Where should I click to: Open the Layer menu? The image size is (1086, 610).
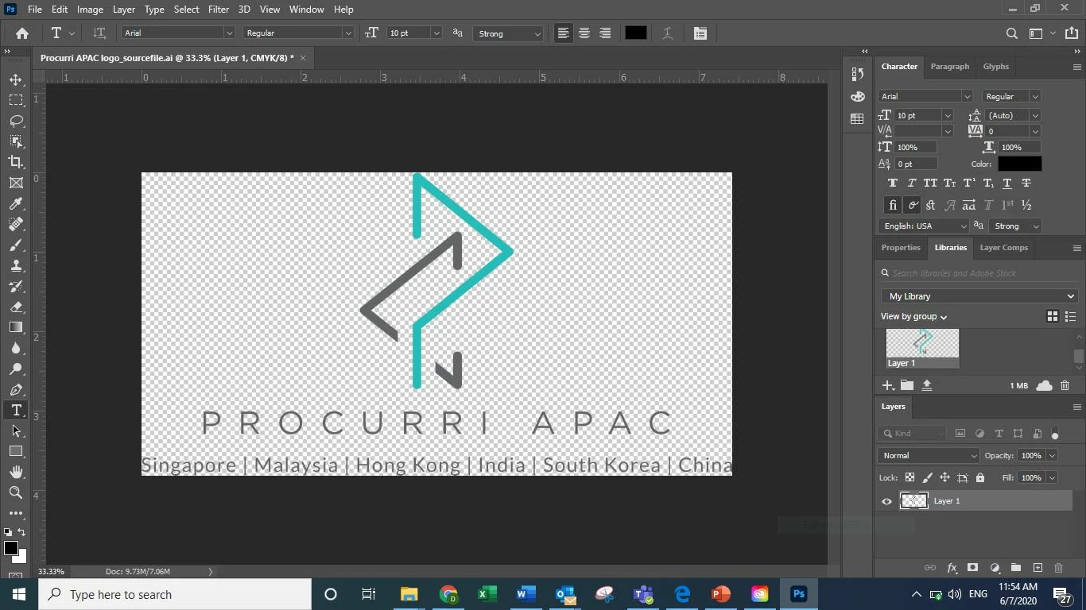tap(123, 10)
